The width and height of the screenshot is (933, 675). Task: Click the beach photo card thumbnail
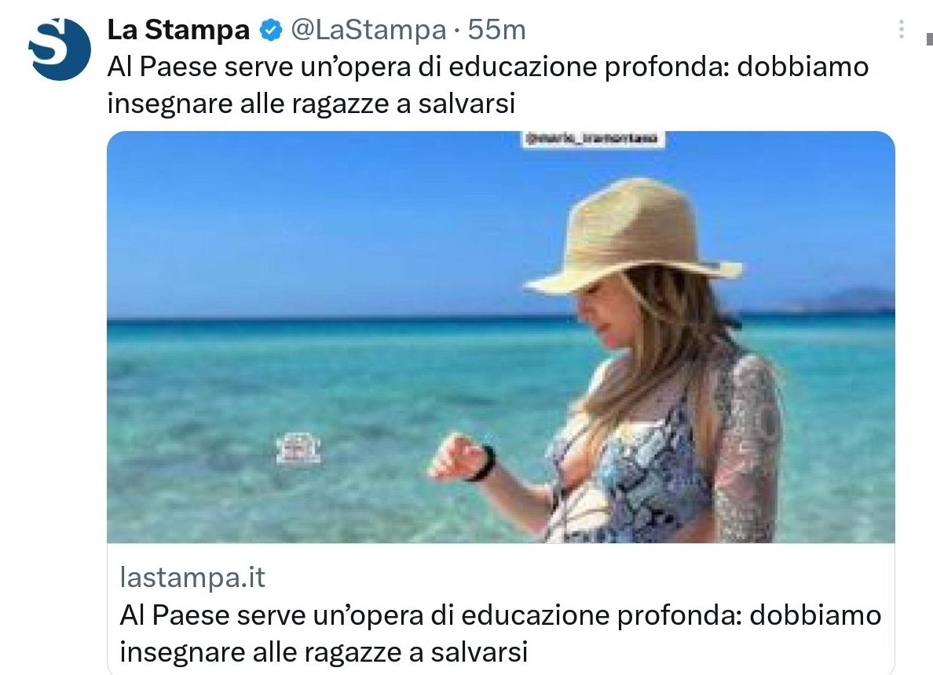[501, 337]
